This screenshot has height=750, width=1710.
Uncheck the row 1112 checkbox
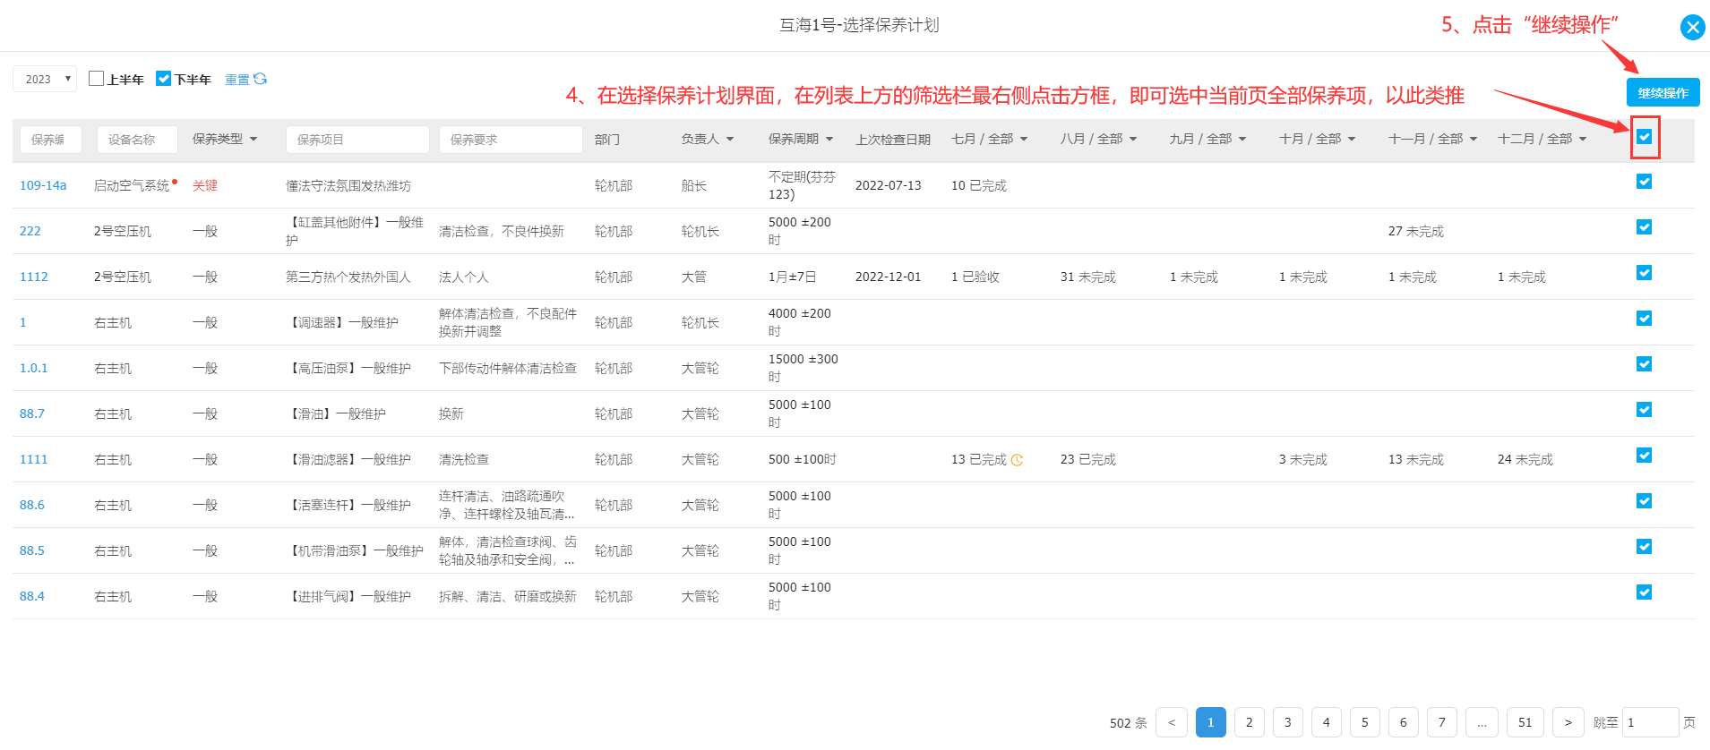coord(1644,273)
